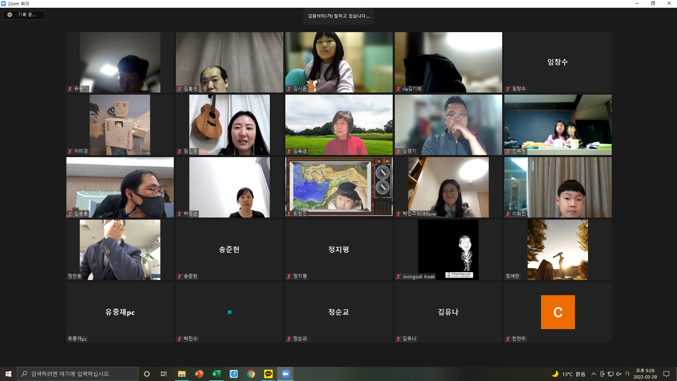This screenshot has width=677, height=381.
Task: Select 김옥경's video with green field background
Action: (339, 125)
